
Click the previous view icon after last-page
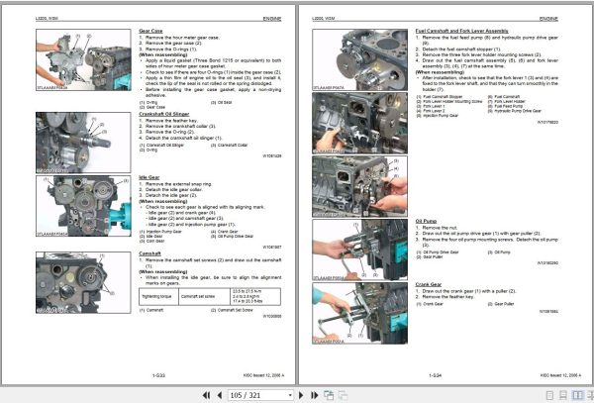click(329, 395)
